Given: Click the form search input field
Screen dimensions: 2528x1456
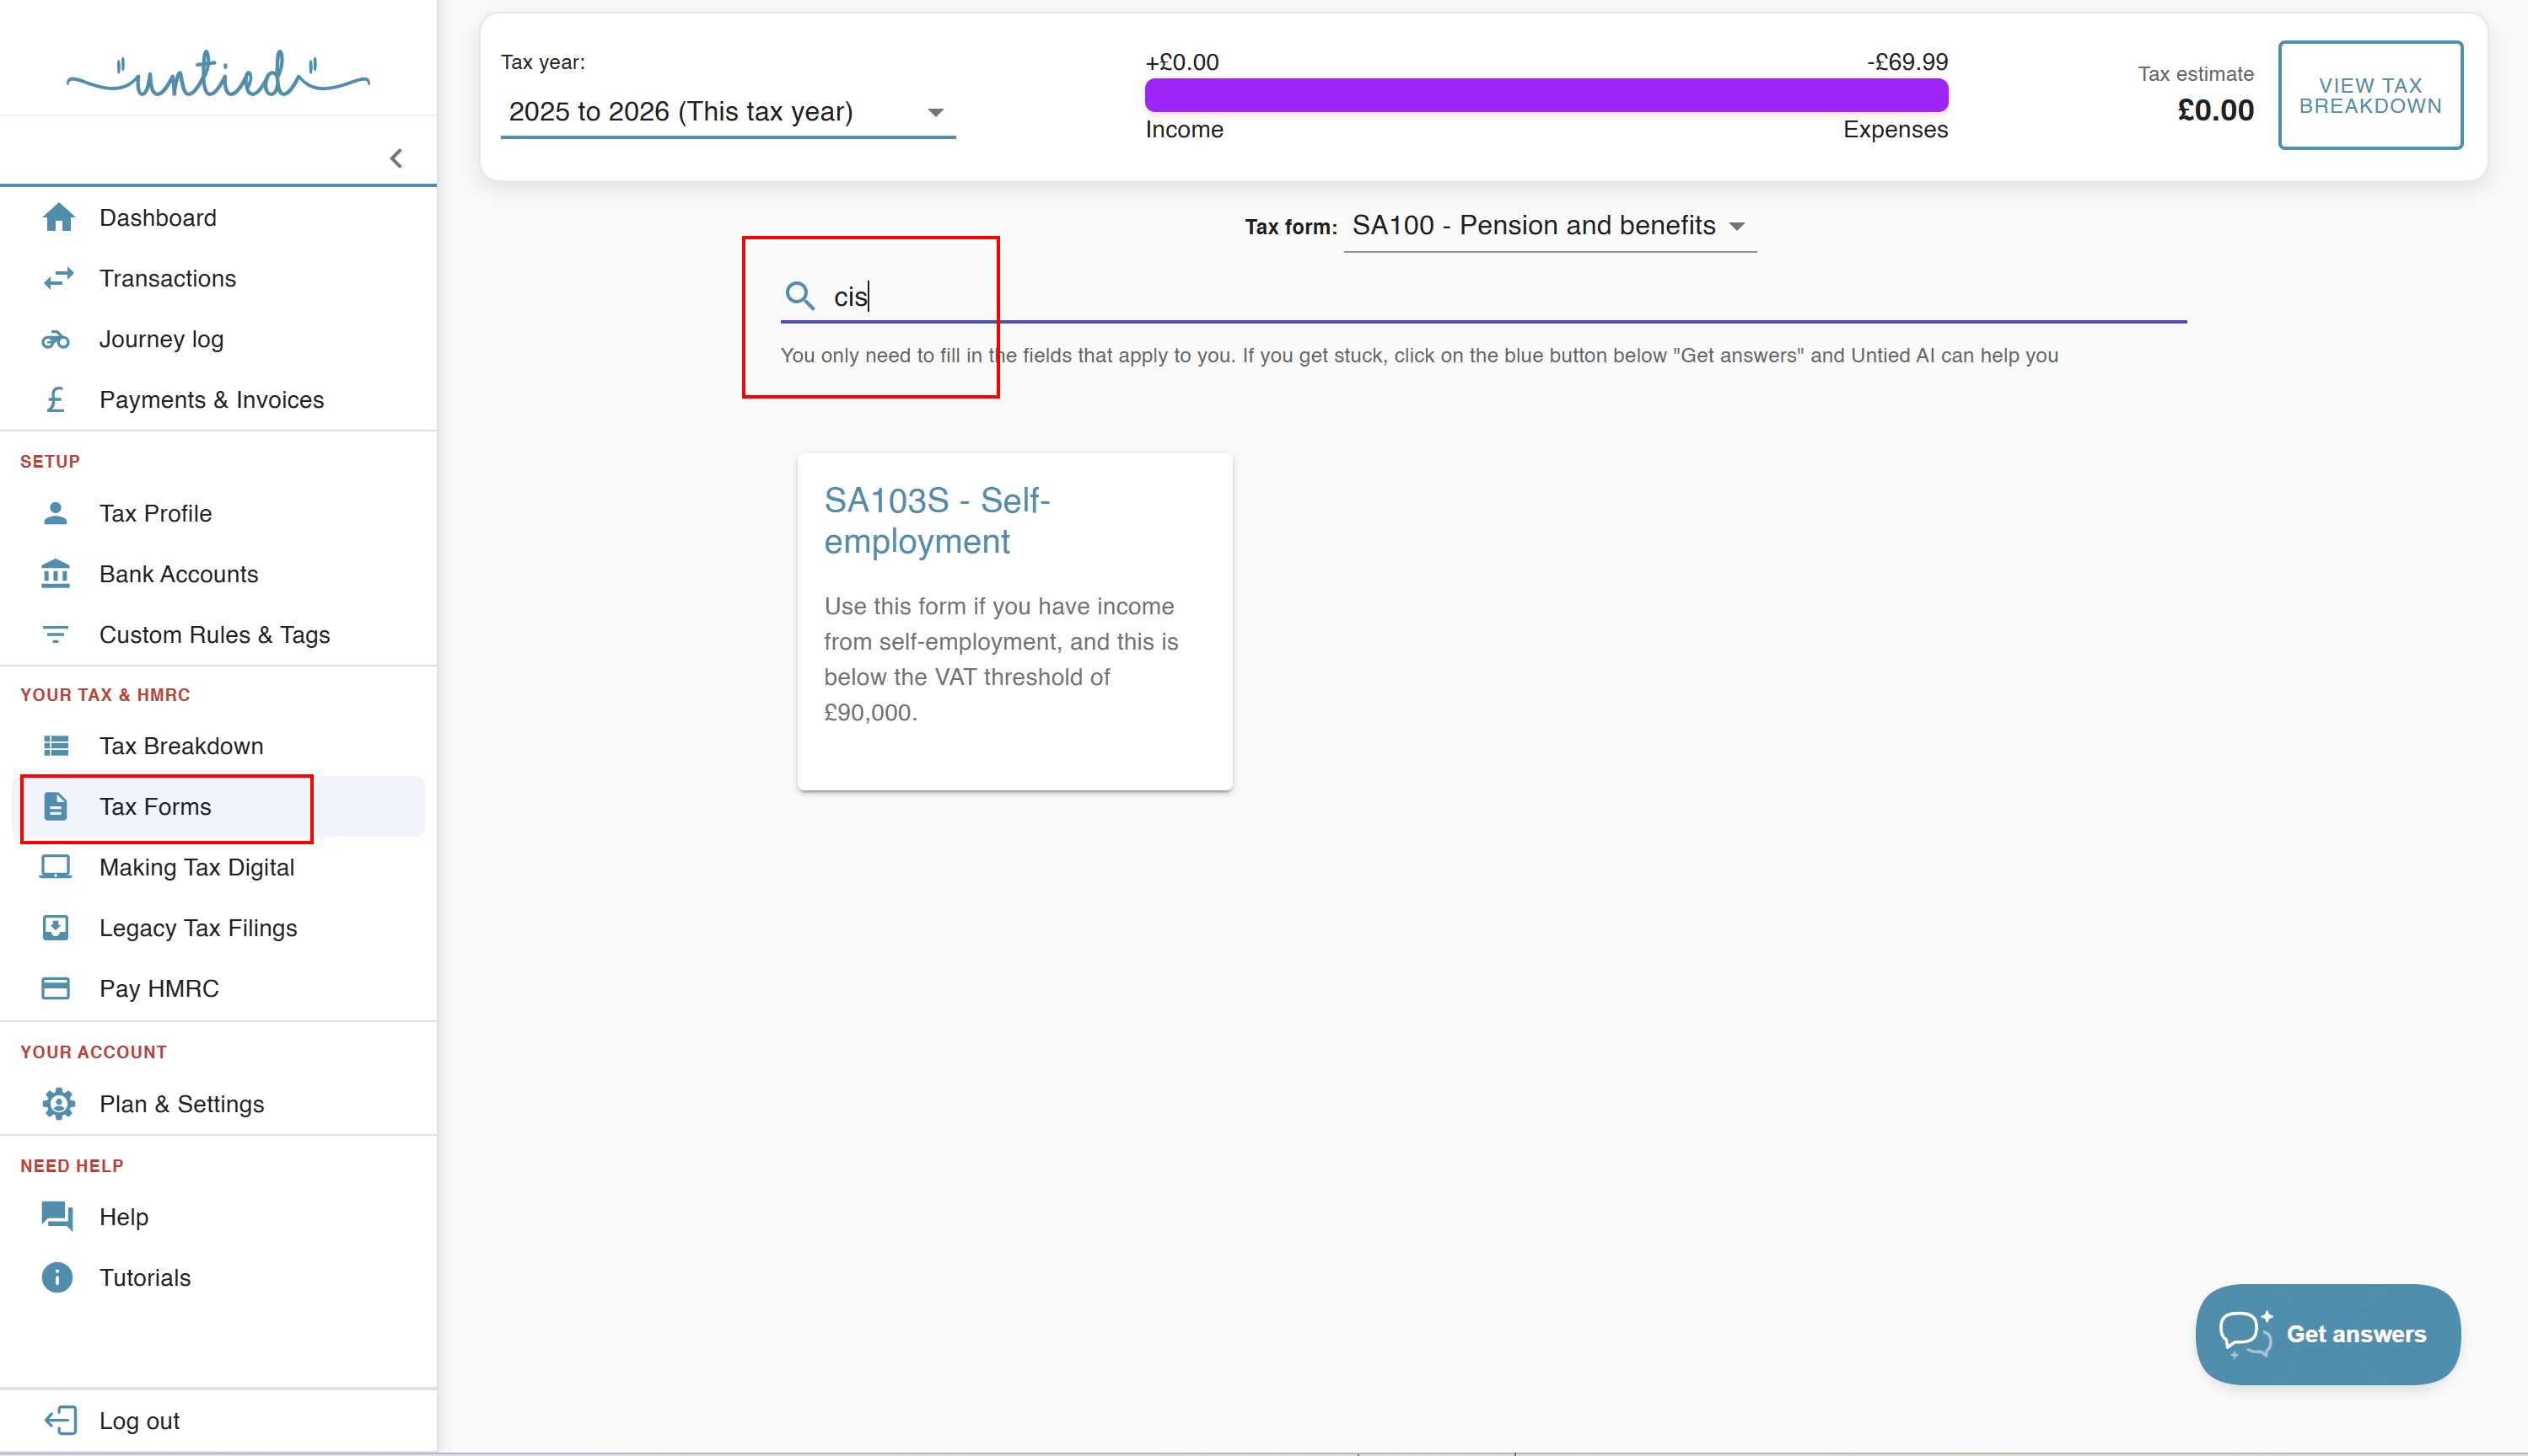Looking at the screenshot, I should [1501, 297].
